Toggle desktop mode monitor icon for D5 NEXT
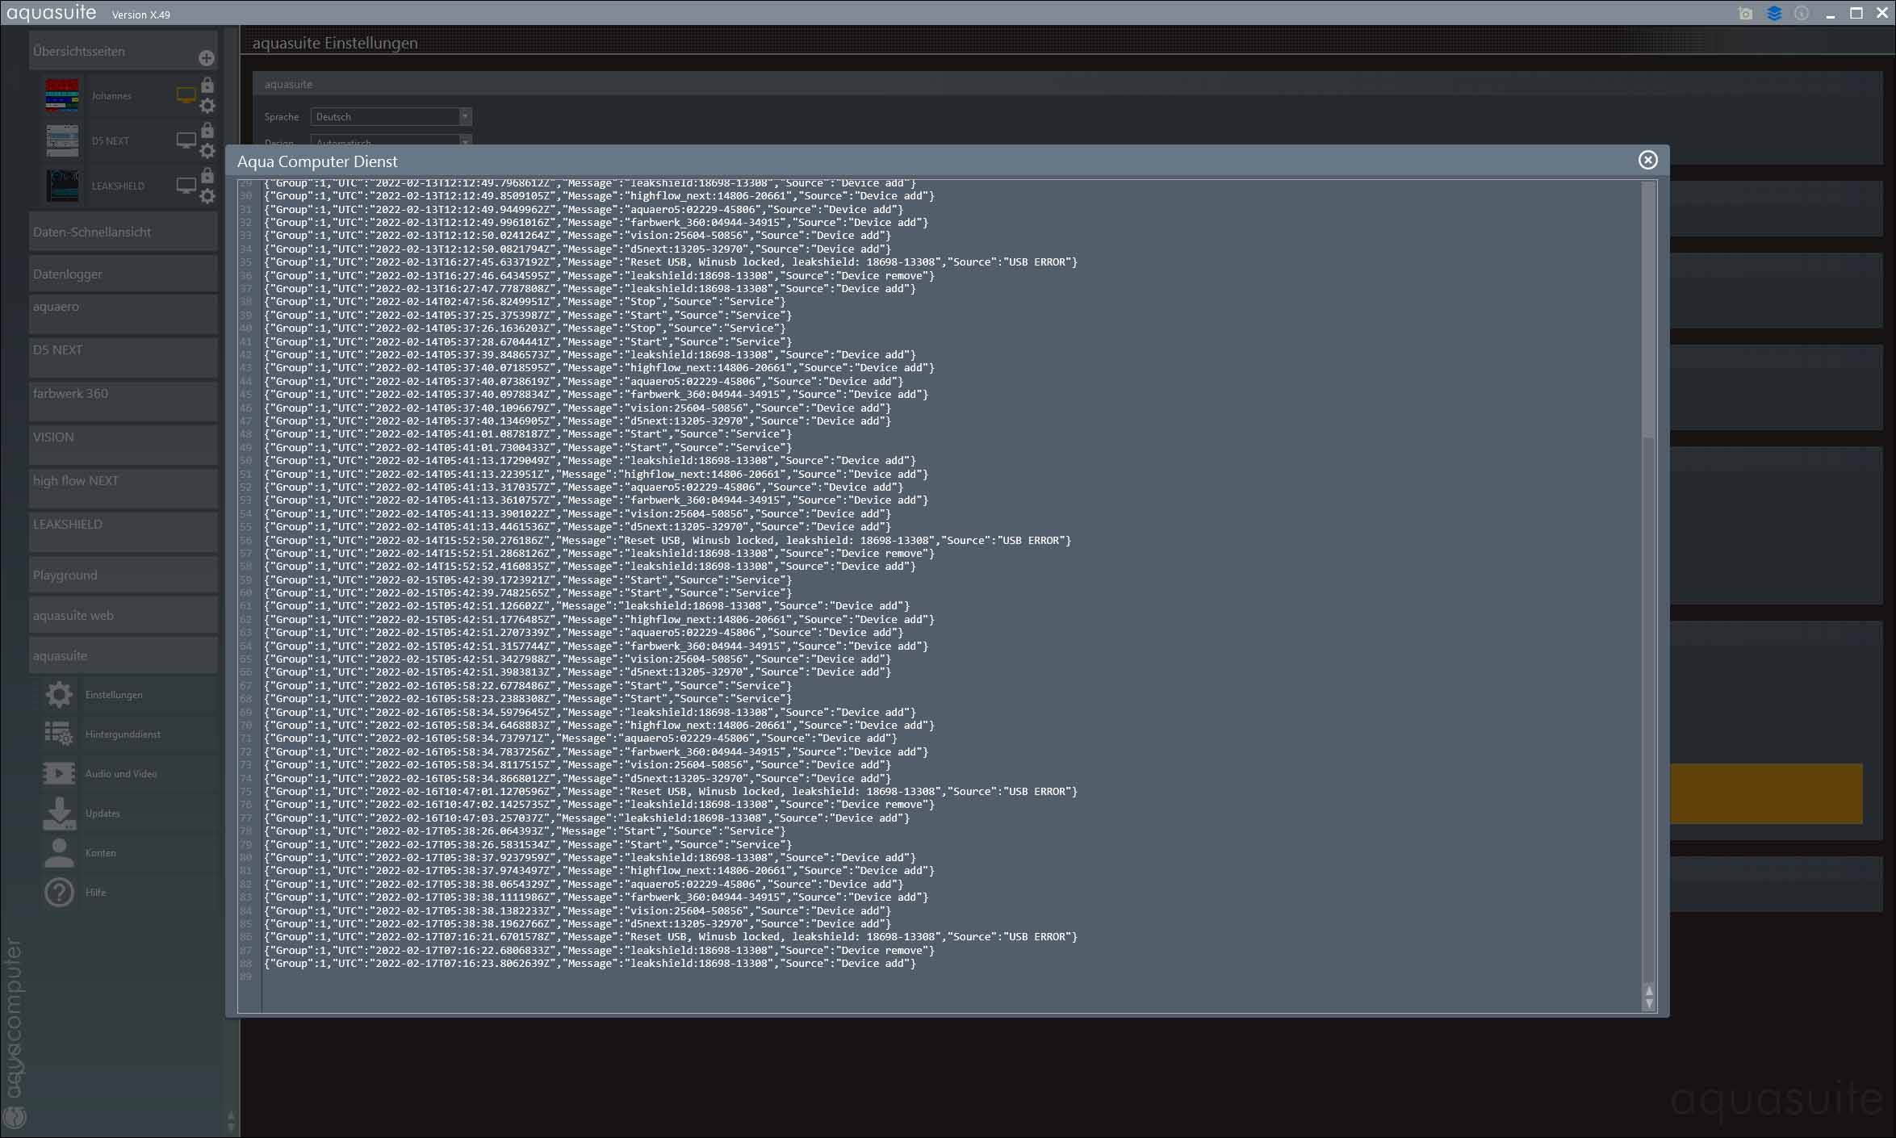The height and width of the screenshot is (1138, 1896). 186,140
